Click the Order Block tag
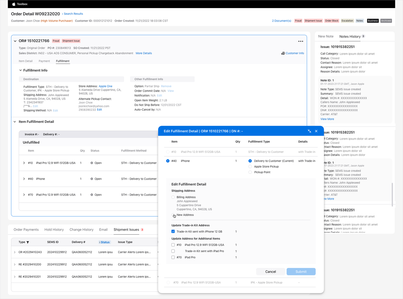 [x=332, y=21]
